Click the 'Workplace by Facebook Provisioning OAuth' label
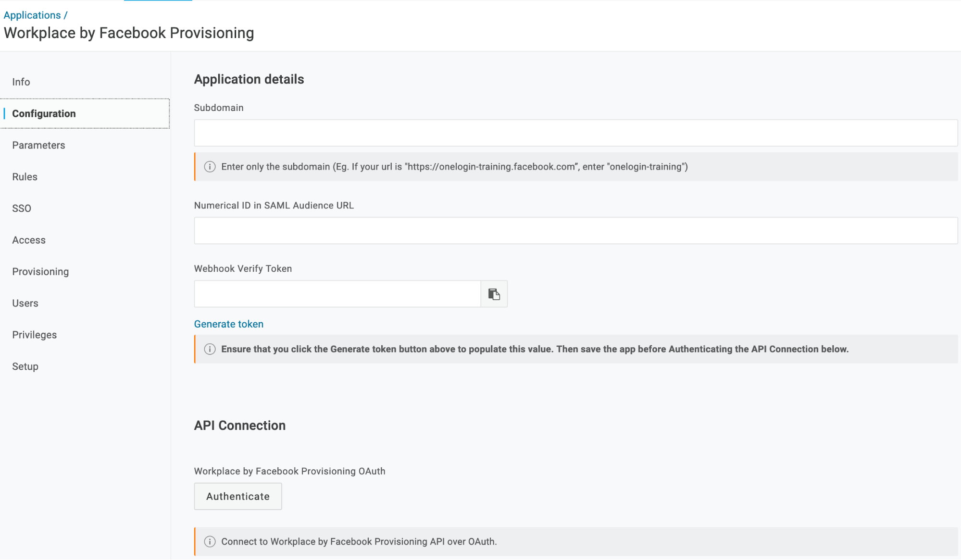961x560 pixels. [290, 471]
